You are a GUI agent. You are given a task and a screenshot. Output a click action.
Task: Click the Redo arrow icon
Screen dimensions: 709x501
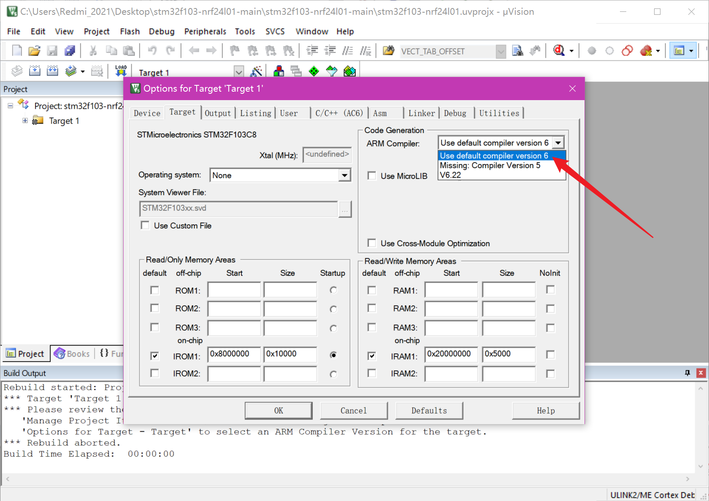coord(170,51)
